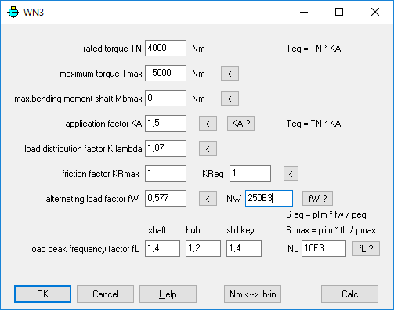394x310 pixels.
Task: Click the WN3 application icon in title bar
Action: coord(13,12)
